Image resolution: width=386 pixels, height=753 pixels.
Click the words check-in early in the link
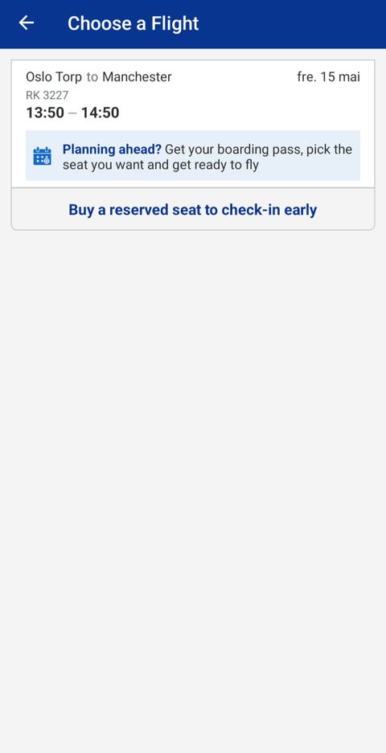pos(271,210)
